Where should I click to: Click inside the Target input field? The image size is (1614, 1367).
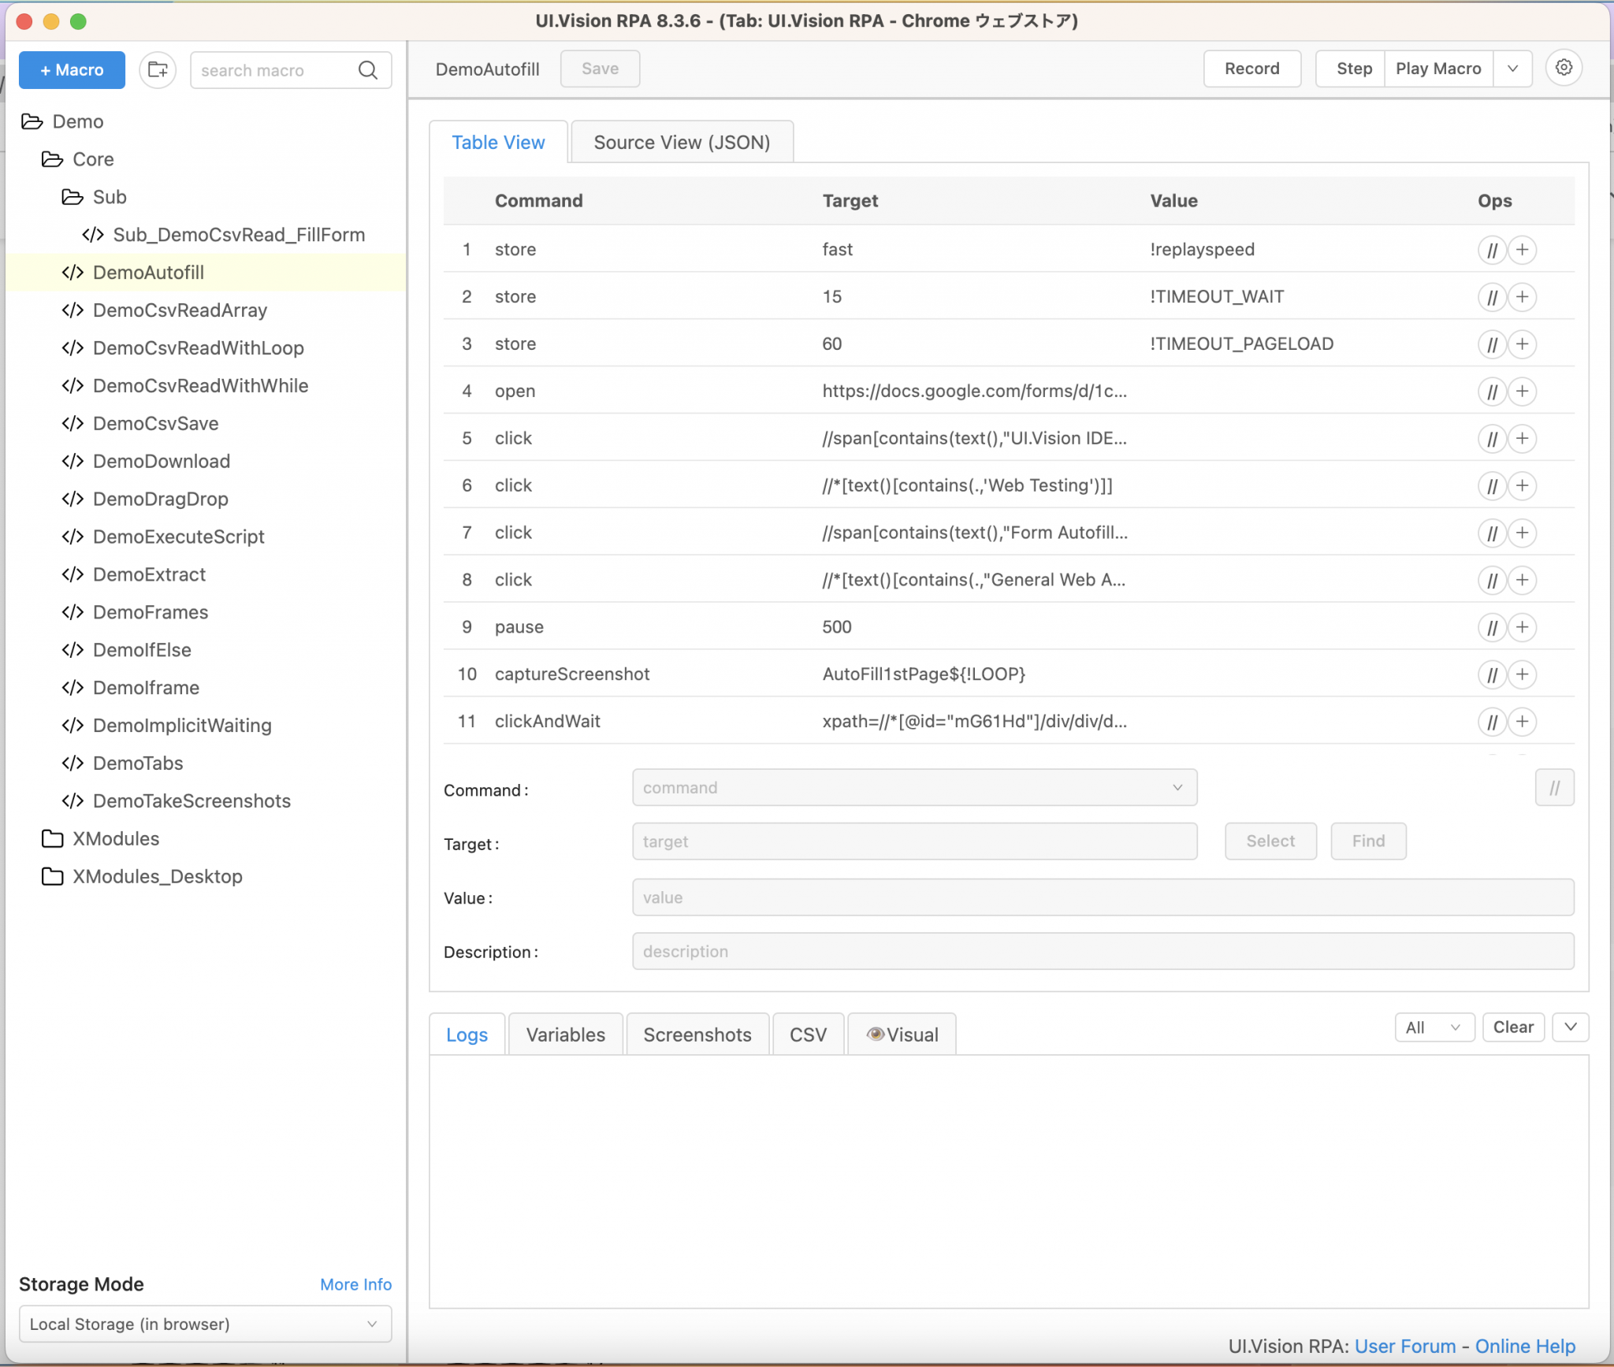913,841
